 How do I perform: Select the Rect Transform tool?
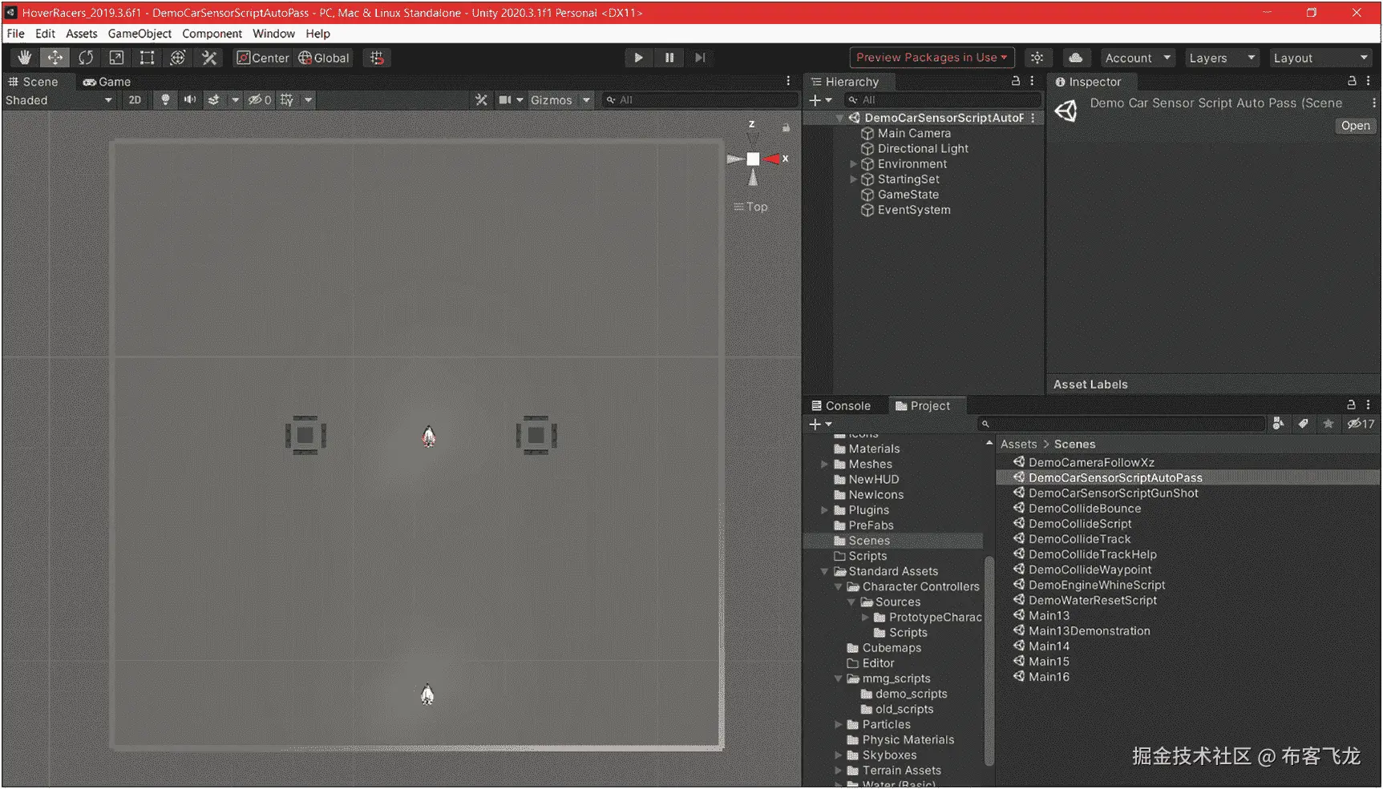pos(147,58)
